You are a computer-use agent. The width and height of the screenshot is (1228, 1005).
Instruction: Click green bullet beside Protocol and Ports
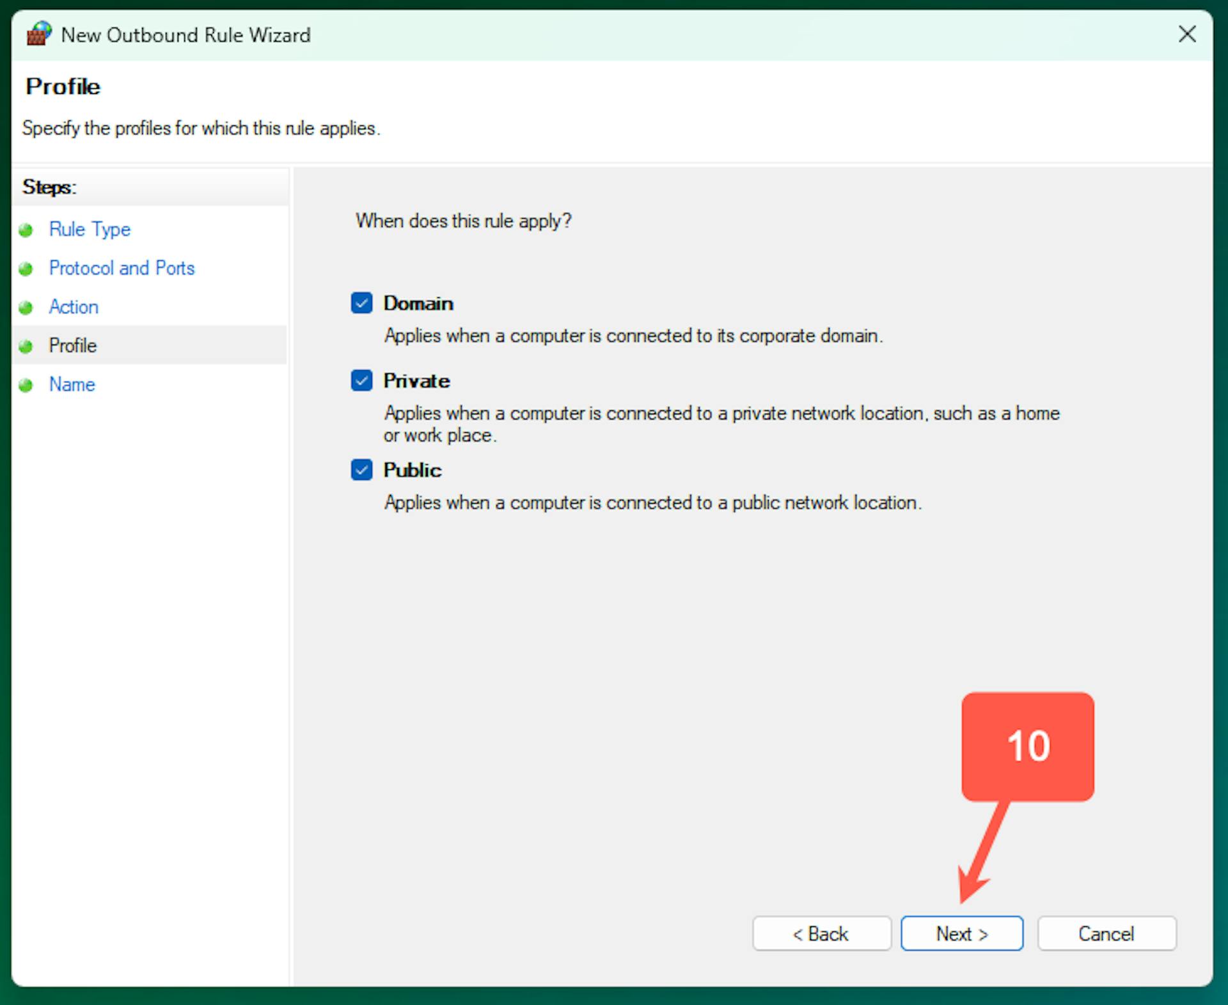(26, 269)
